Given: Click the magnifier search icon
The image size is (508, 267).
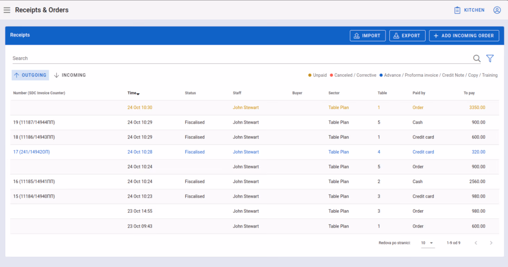Looking at the screenshot, I should [477, 58].
